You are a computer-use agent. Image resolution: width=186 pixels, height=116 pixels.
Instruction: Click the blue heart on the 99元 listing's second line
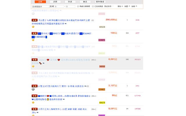(x=33, y=99)
